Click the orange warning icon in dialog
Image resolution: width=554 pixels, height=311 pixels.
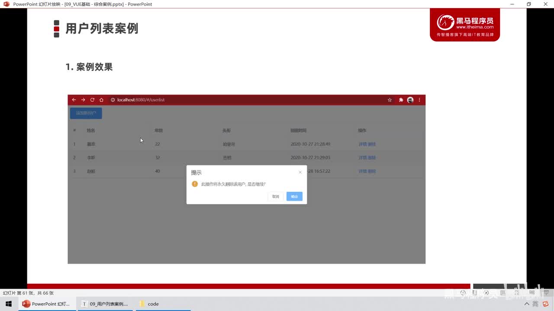[x=195, y=184]
